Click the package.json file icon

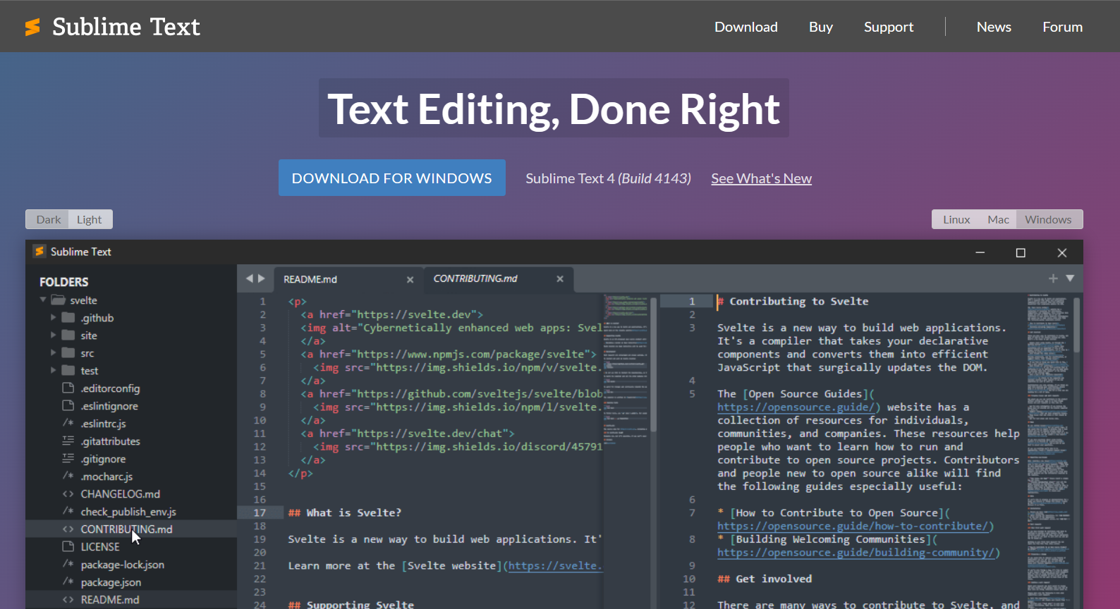pos(68,582)
